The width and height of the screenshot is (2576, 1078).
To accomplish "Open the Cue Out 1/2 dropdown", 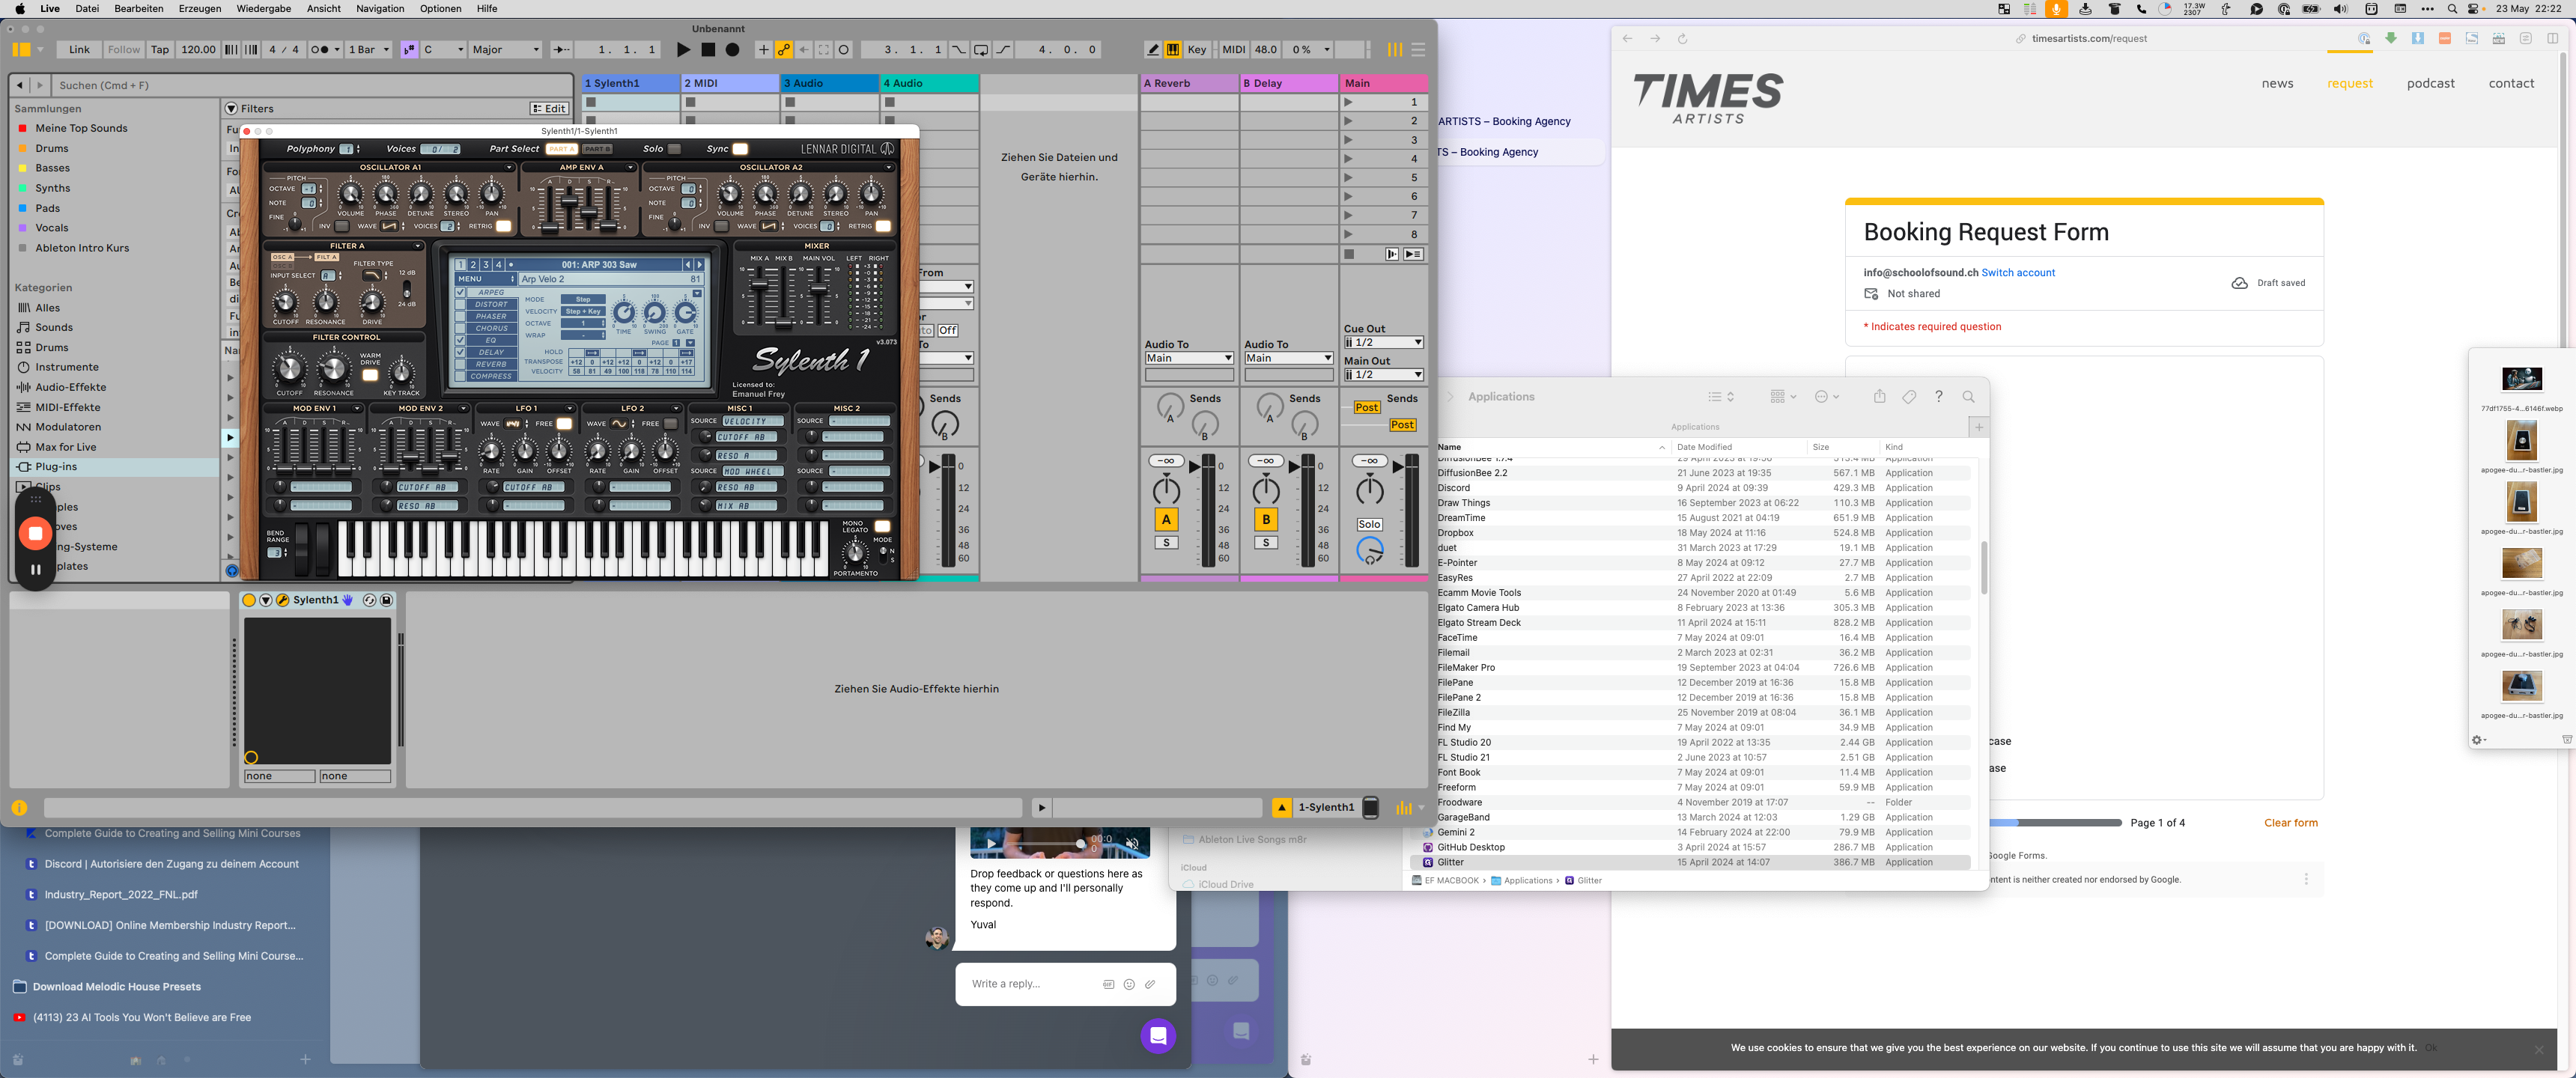I will [1383, 342].
